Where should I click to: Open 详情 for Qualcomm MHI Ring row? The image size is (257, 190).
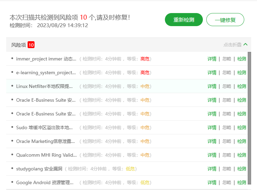(212, 155)
